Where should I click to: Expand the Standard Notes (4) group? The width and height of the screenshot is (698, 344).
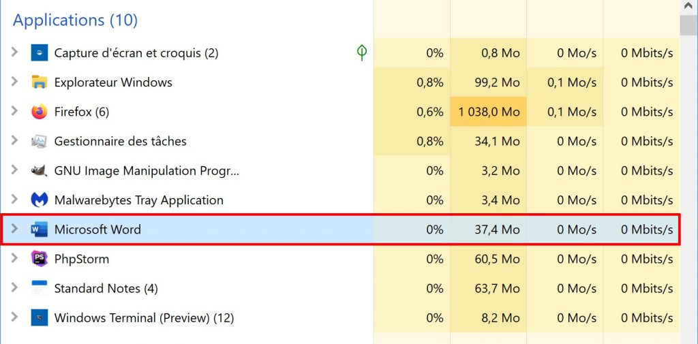click(14, 288)
